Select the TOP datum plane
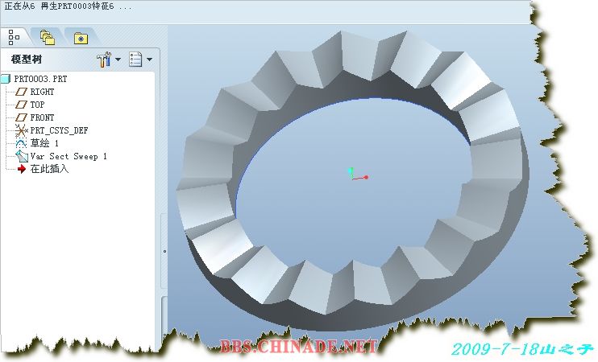 [37, 105]
